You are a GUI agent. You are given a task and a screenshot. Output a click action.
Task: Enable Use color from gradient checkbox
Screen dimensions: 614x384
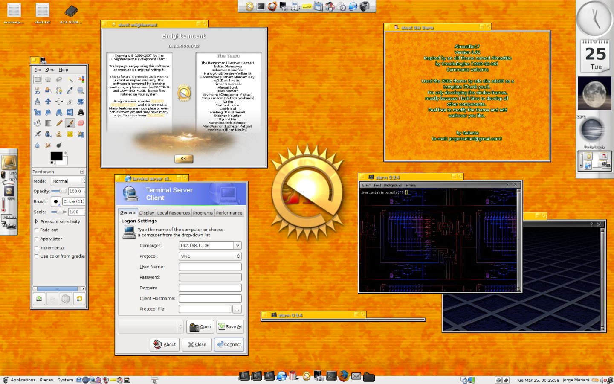36,256
